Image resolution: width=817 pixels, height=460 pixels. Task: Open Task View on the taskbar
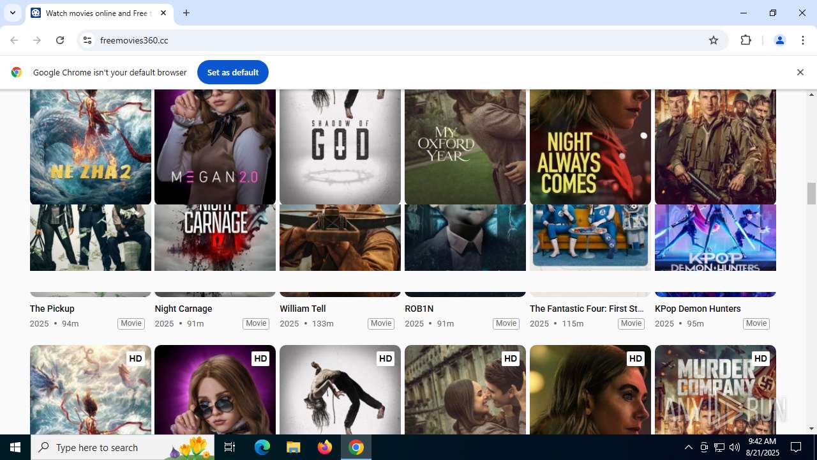[x=230, y=447]
